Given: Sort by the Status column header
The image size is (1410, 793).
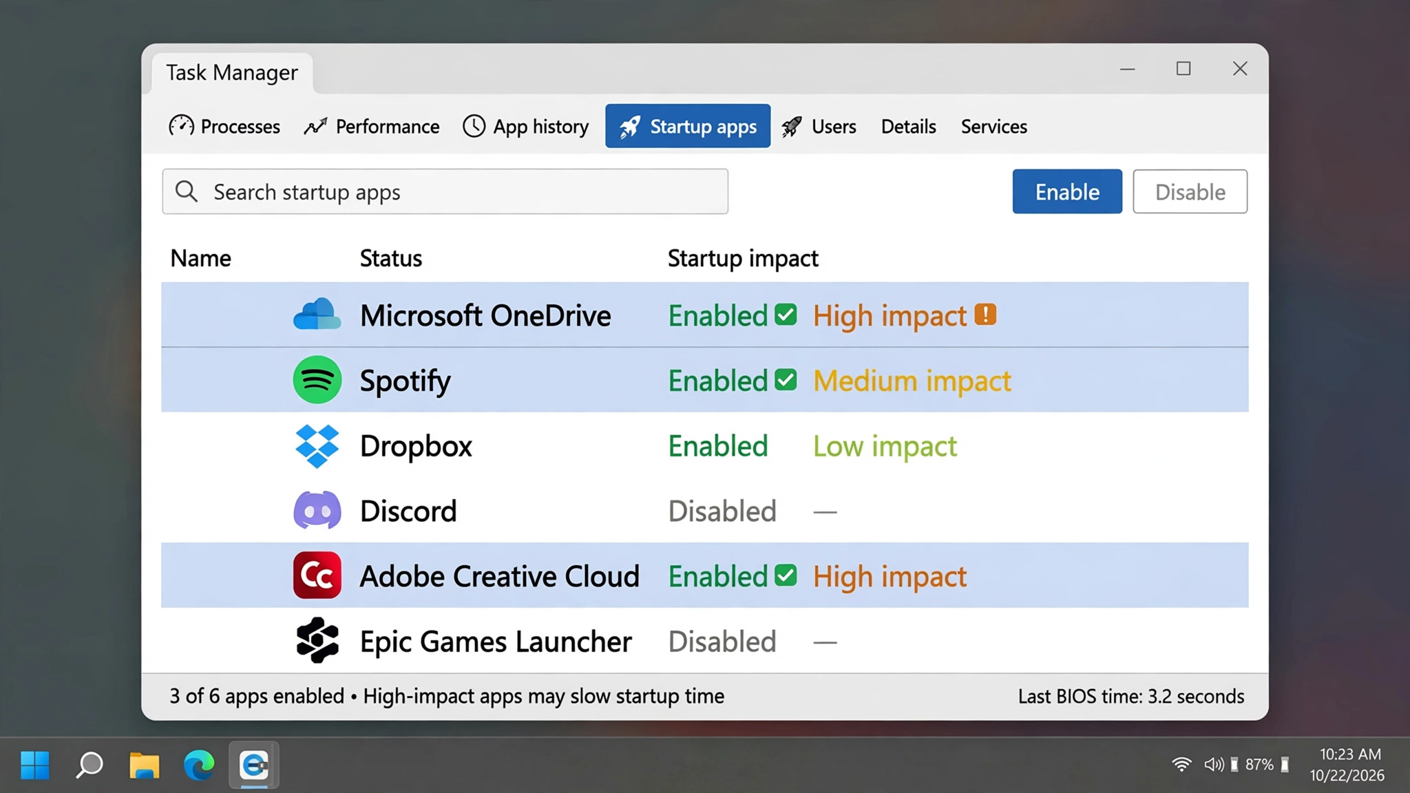Looking at the screenshot, I should (x=391, y=258).
